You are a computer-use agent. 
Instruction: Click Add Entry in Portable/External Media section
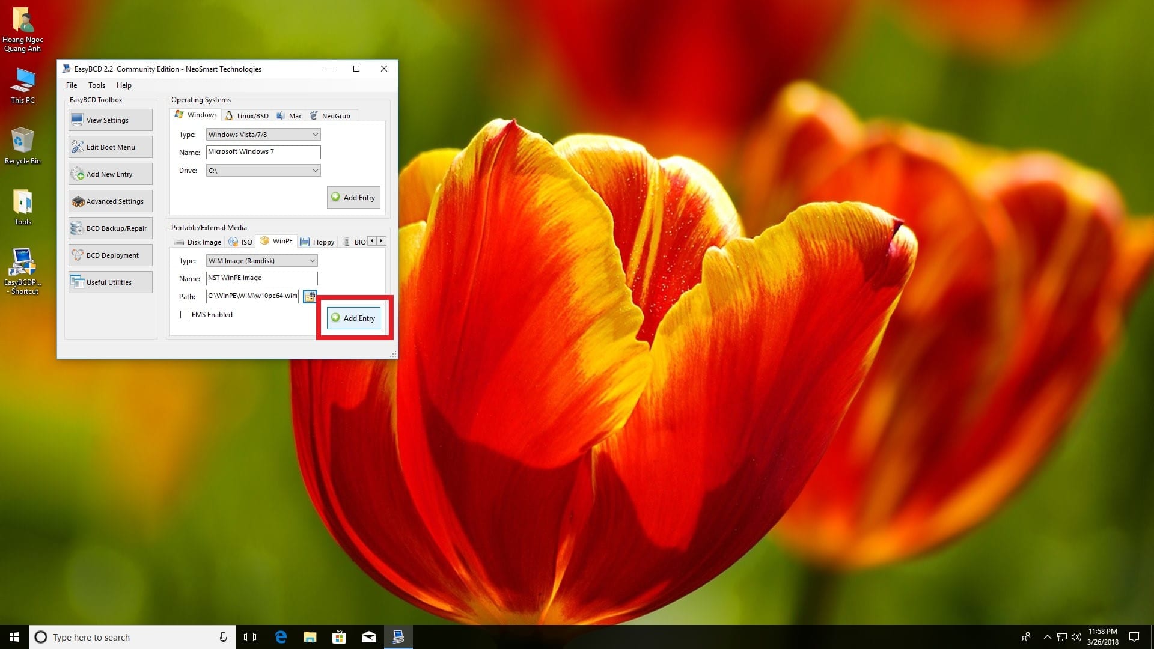353,318
